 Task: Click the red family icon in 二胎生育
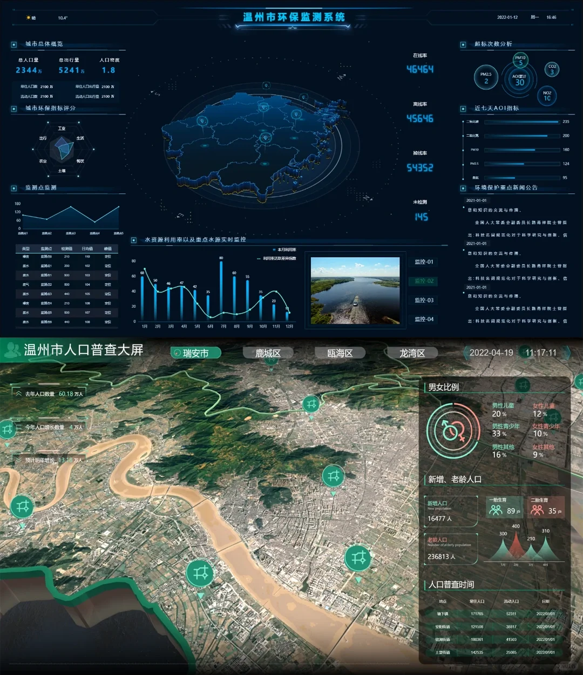tap(537, 510)
